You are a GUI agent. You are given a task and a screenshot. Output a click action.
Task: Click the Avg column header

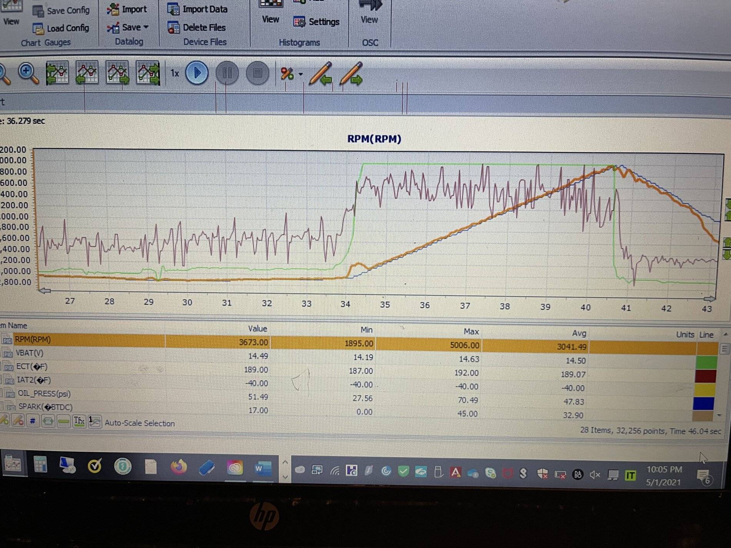(x=579, y=333)
